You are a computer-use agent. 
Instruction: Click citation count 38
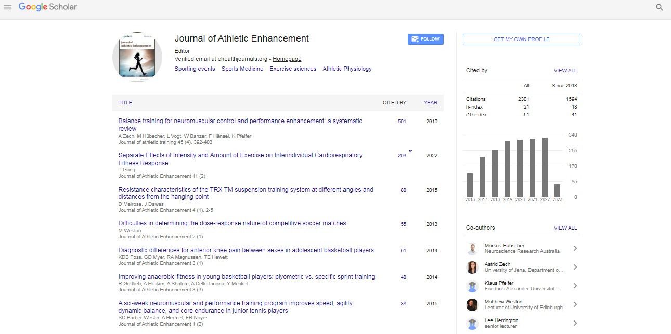[403, 304]
